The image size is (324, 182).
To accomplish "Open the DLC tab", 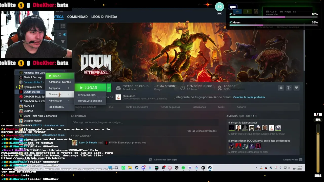I will click(111, 107).
